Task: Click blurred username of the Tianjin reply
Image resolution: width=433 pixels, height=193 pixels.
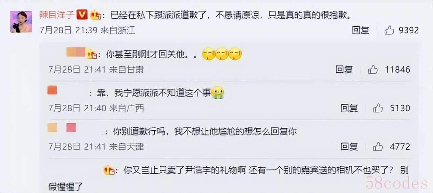Action: [x=62, y=128]
